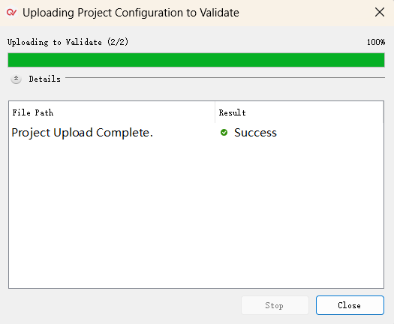
Task: Click blank space below the Success result
Action: pyautogui.click(x=299, y=214)
